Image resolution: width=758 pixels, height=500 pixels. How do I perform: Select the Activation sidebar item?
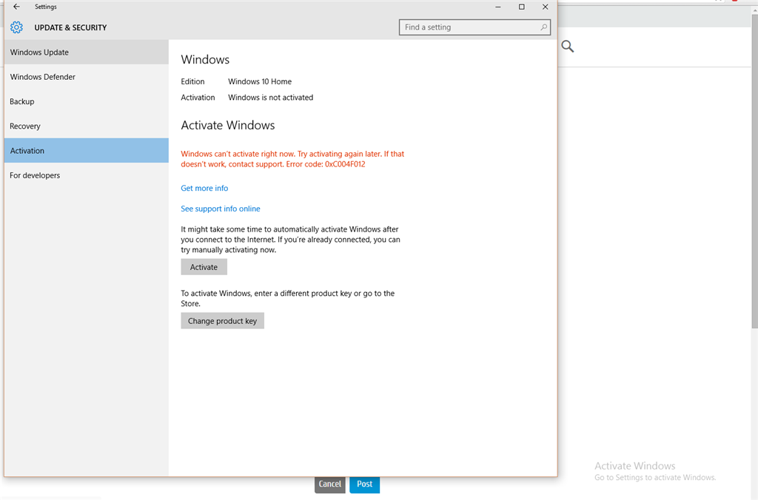(x=87, y=151)
